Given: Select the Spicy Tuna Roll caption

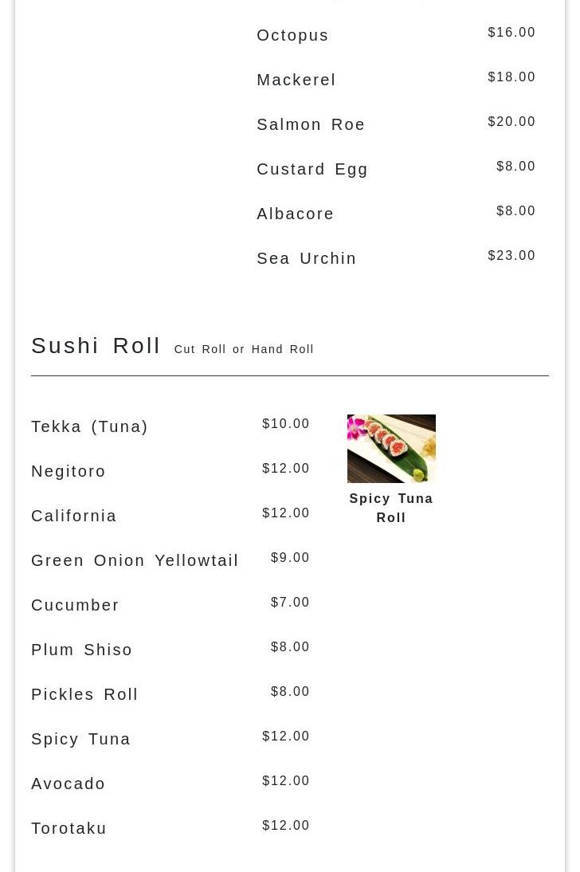Looking at the screenshot, I should (391, 508).
